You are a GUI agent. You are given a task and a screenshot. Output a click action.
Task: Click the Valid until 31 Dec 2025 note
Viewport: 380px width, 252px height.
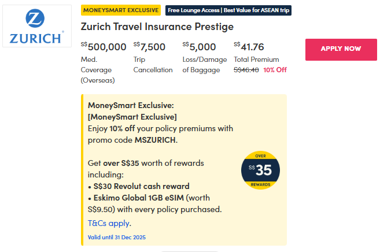(x=117, y=238)
